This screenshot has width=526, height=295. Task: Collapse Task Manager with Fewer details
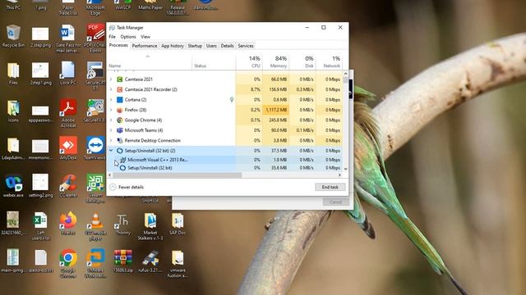[x=127, y=188]
